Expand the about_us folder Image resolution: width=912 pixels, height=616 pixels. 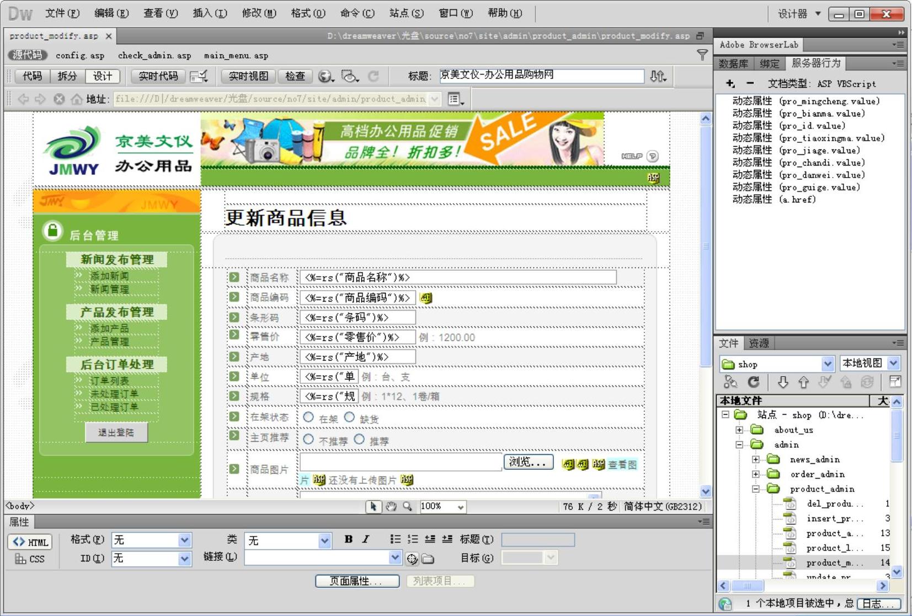tap(739, 430)
